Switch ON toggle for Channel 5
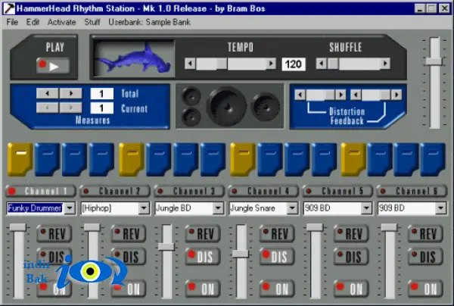This screenshot has width=454, height=306. [351, 289]
